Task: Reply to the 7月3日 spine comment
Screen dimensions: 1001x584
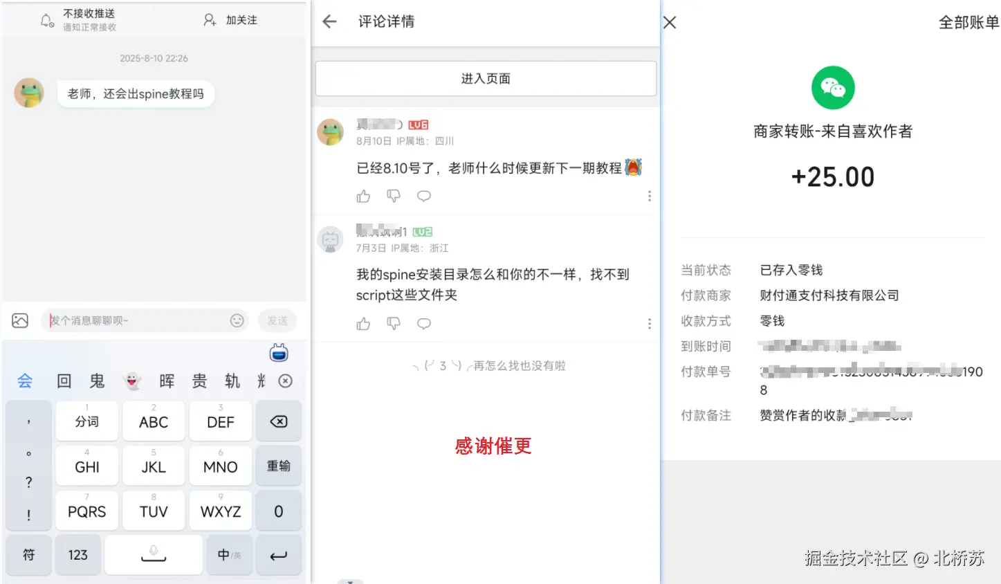Action: click(x=424, y=324)
